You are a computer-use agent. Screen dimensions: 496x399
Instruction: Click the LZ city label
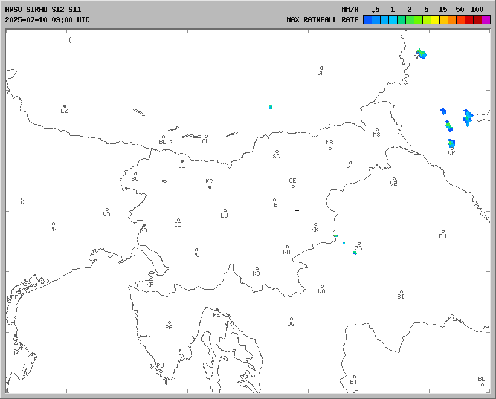coord(64,111)
